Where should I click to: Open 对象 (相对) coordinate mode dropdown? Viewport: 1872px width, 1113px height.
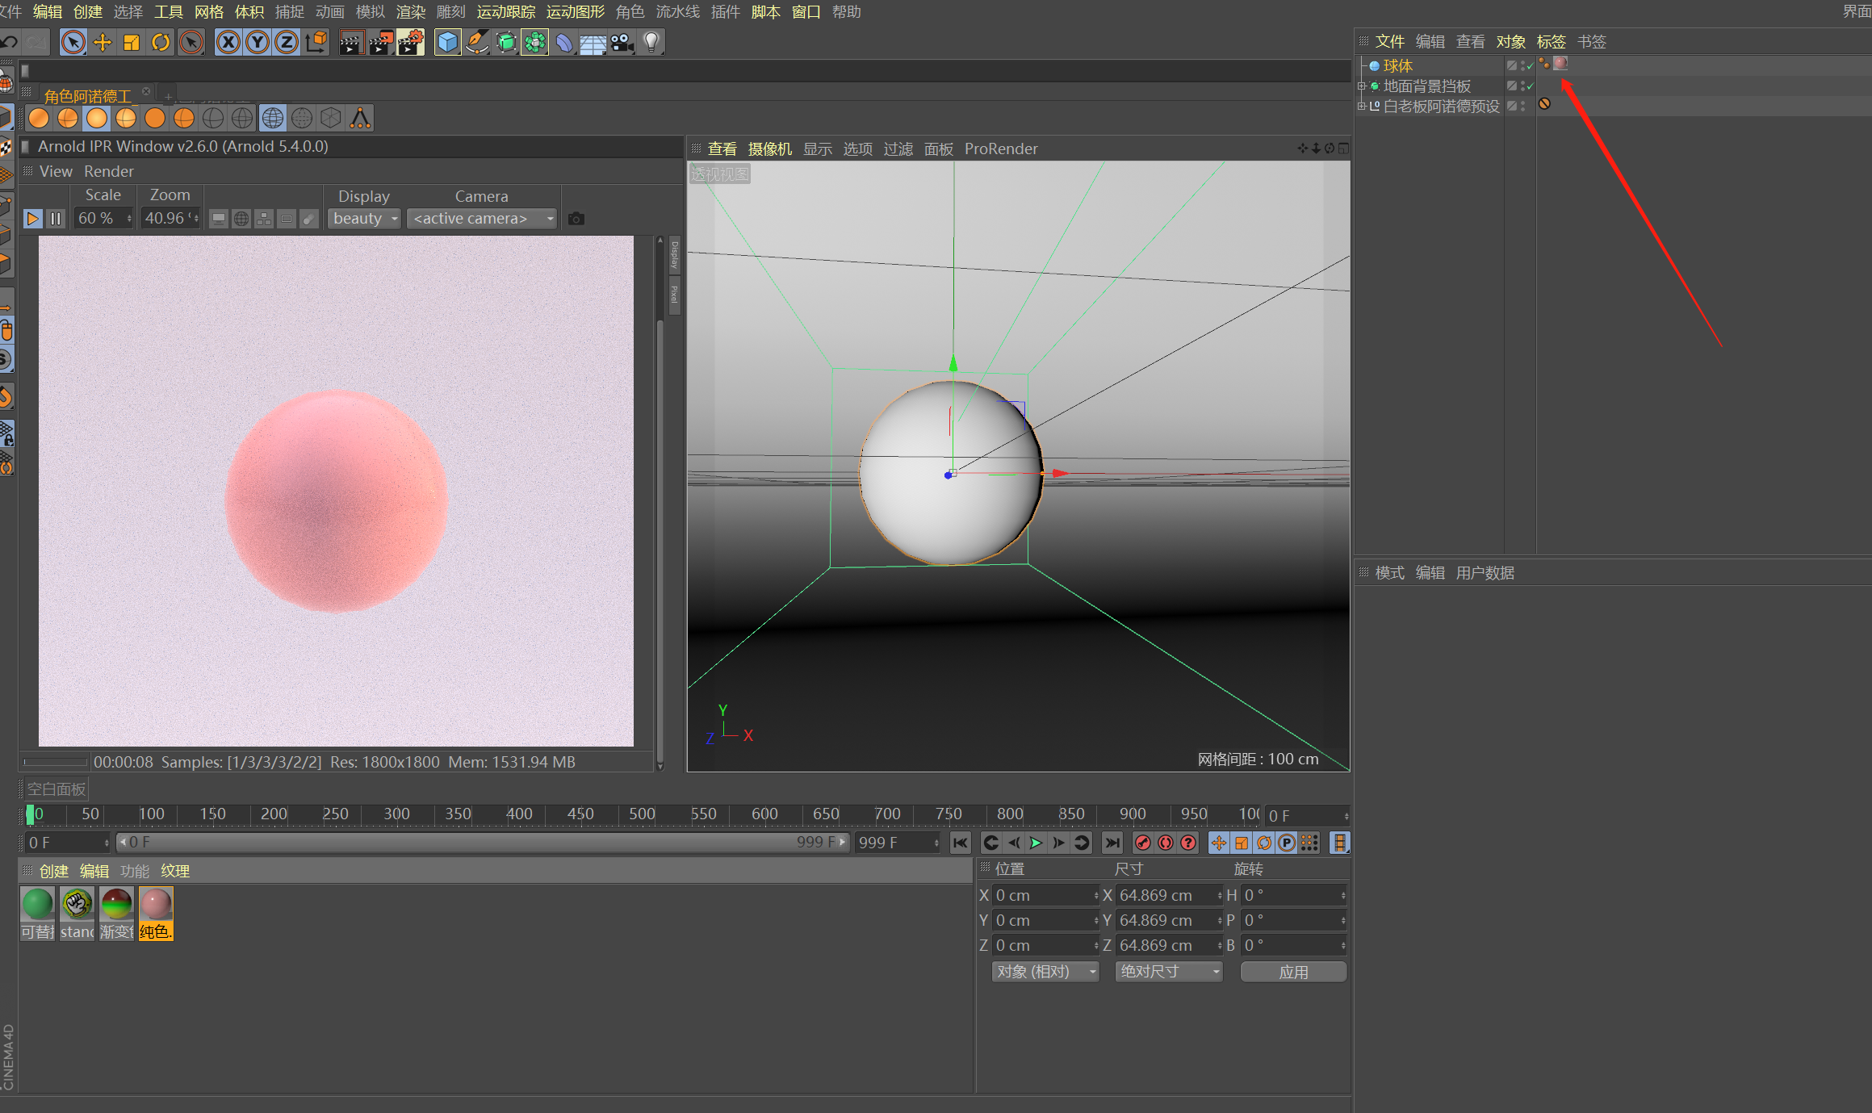point(1045,972)
